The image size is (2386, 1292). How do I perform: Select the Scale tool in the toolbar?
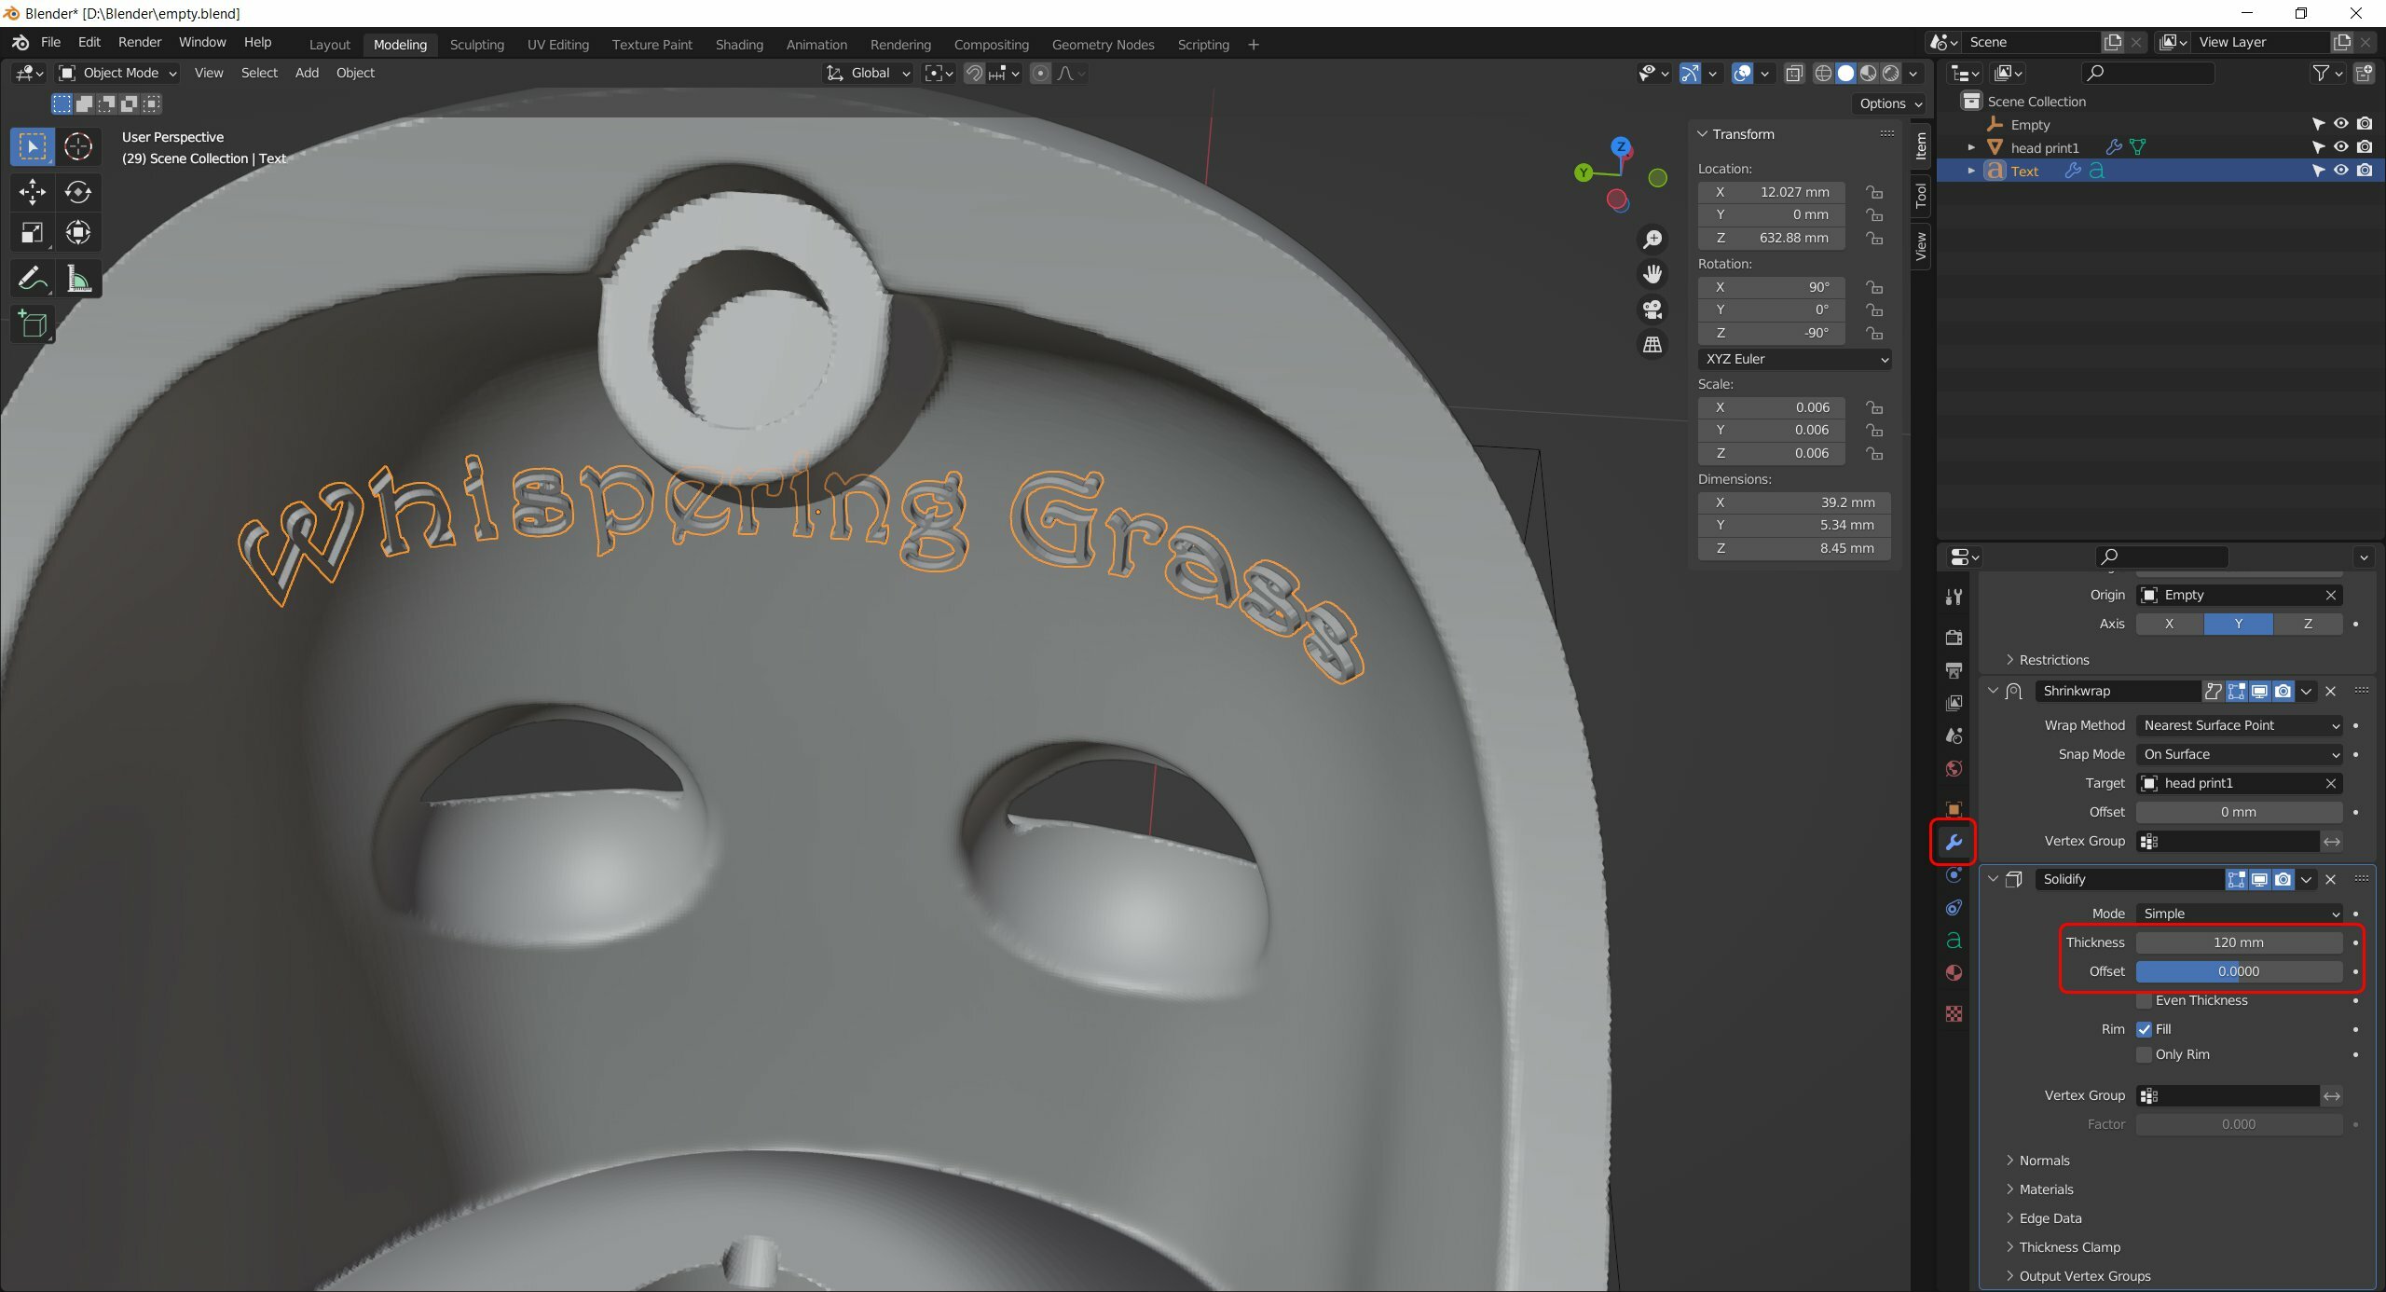click(33, 233)
